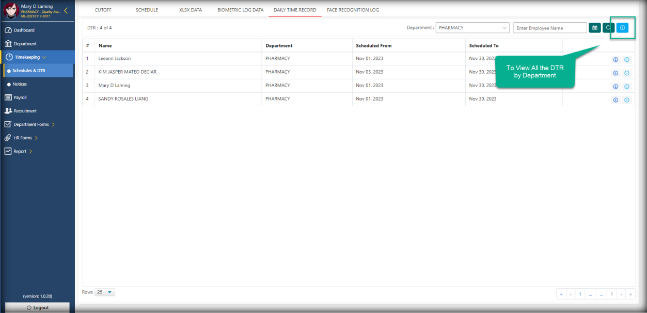View info for KIM JASPER MATEO DECIAR
647x313 pixels.
click(x=627, y=73)
